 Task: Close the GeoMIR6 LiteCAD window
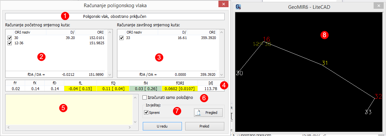pos(378,6)
